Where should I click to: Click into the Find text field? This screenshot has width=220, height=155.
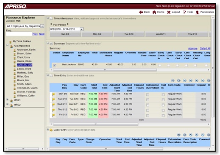point(19,34)
